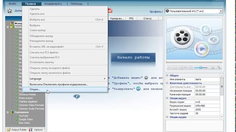Click the Статус column header
236x132 pixels.
147,19
